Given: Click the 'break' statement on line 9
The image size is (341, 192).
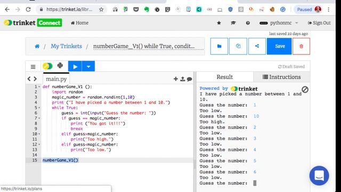Looking at the screenshot, I should [x=77, y=129].
